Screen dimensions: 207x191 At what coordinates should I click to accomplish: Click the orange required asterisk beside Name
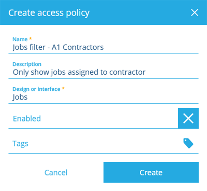point(31,38)
